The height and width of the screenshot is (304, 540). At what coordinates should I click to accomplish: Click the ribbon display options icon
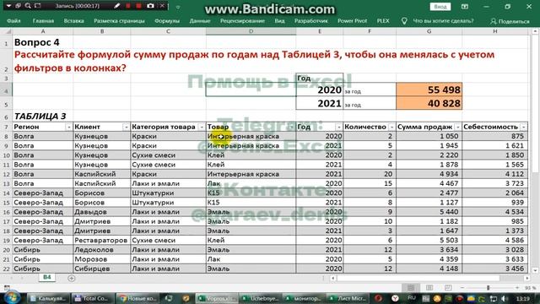(x=465, y=7)
